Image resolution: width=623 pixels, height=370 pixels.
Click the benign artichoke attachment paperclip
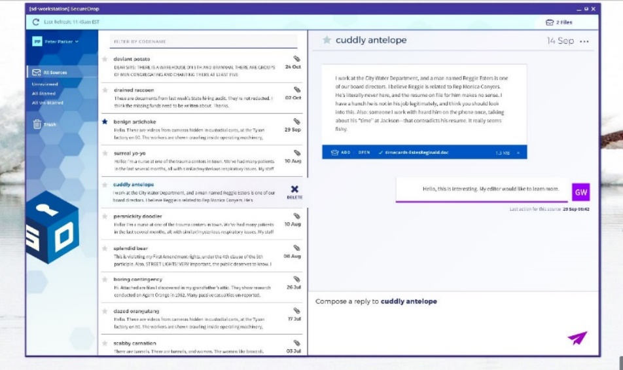[x=297, y=121]
